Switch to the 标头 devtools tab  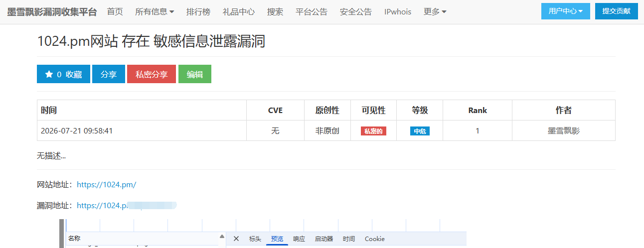tap(255, 239)
